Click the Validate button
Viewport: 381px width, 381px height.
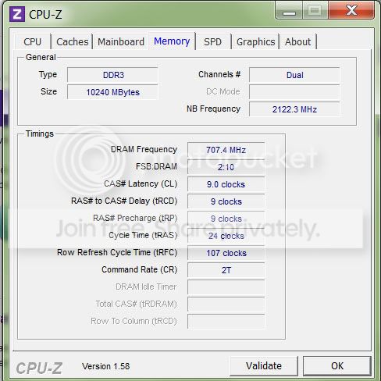coord(264,365)
